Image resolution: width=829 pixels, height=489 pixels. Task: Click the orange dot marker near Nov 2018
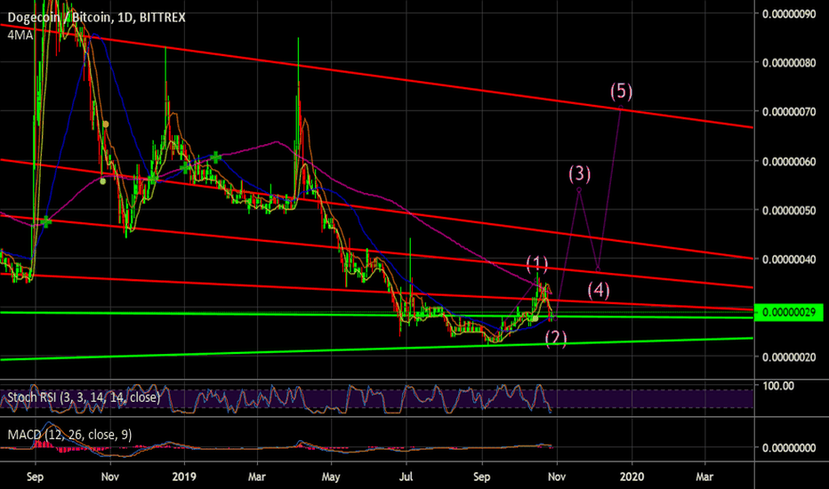pos(106,124)
